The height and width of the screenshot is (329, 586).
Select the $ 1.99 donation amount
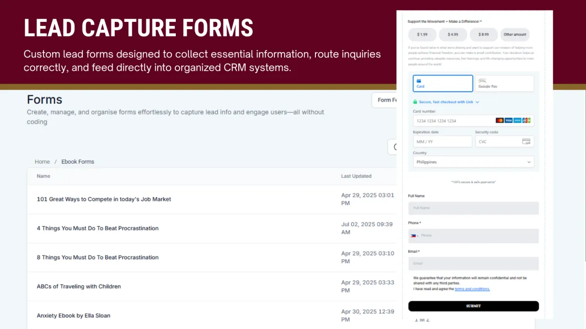[422, 35]
